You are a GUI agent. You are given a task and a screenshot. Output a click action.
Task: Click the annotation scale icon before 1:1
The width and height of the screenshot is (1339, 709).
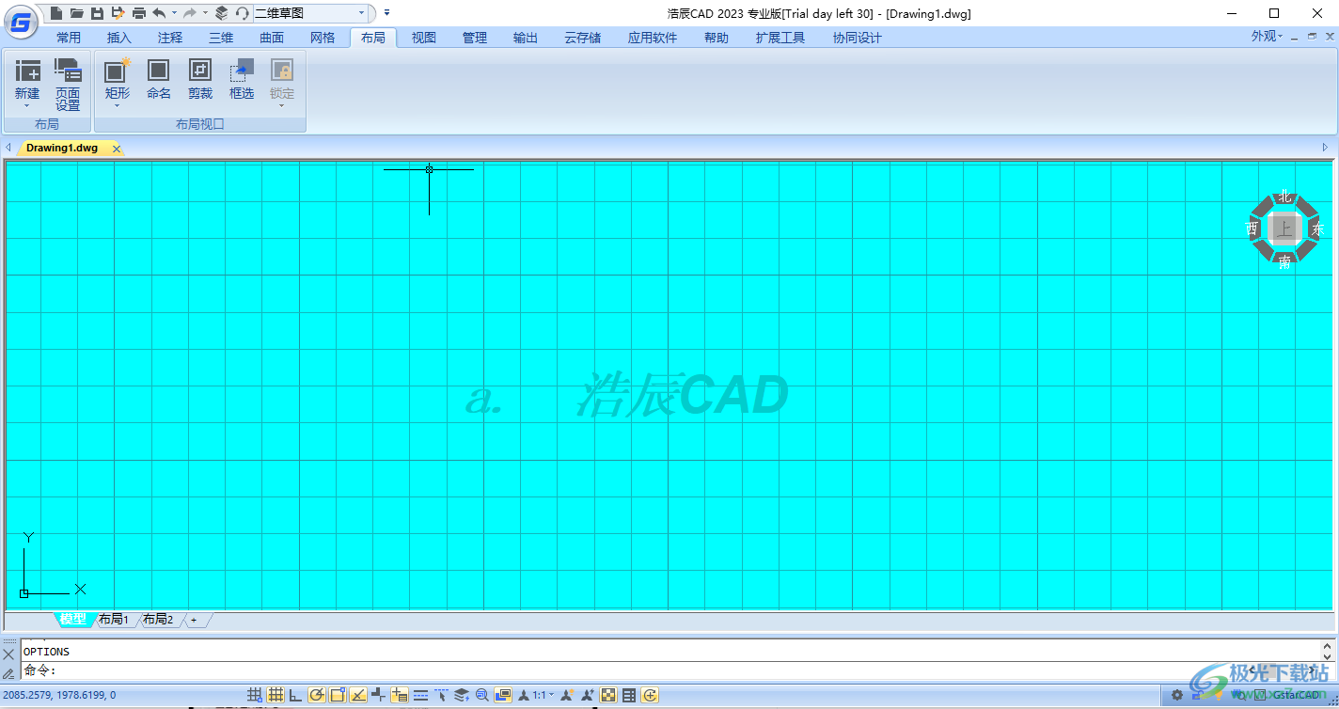pyautogui.click(x=524, y=696)
